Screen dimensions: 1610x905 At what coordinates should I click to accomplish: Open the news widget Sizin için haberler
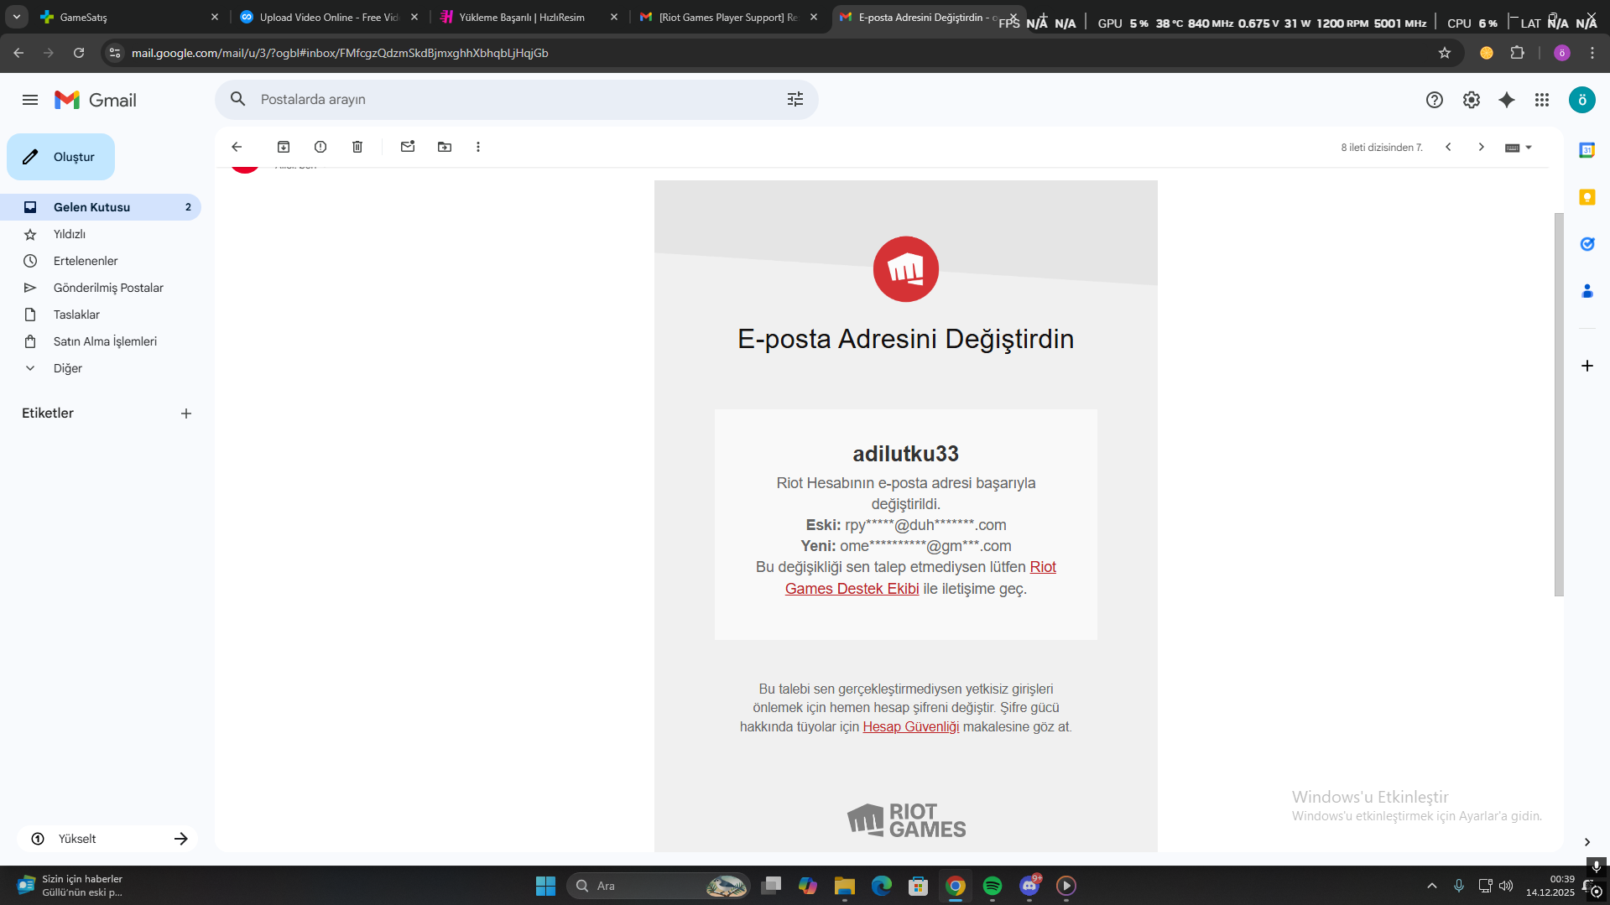click(70, 886)
